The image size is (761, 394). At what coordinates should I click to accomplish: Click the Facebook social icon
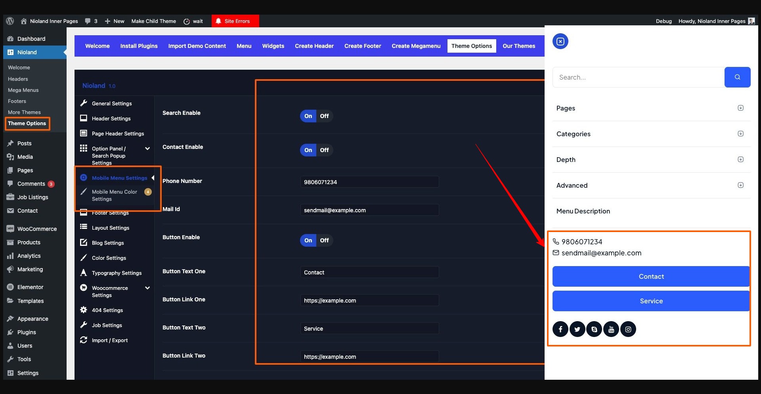click(x=560, y=329)
